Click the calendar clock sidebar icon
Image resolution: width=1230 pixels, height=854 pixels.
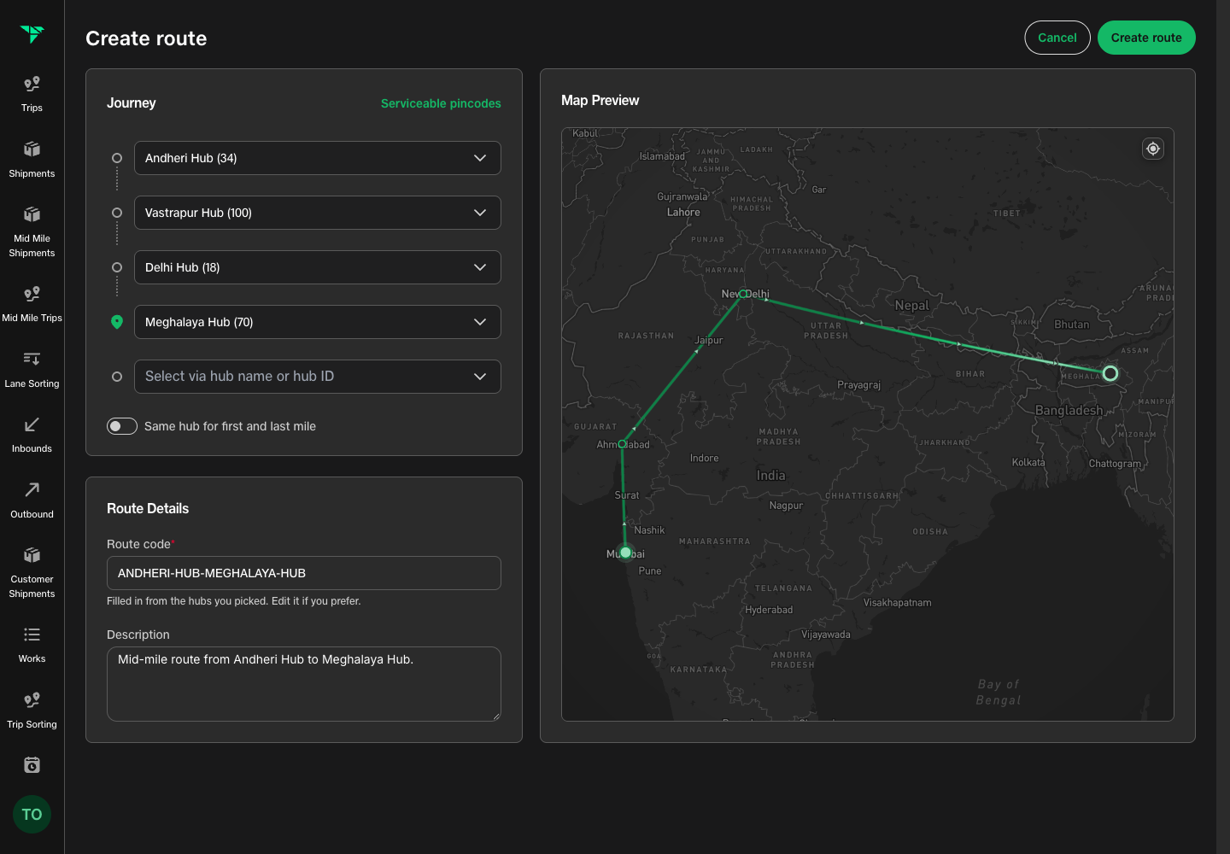(32, 765)
